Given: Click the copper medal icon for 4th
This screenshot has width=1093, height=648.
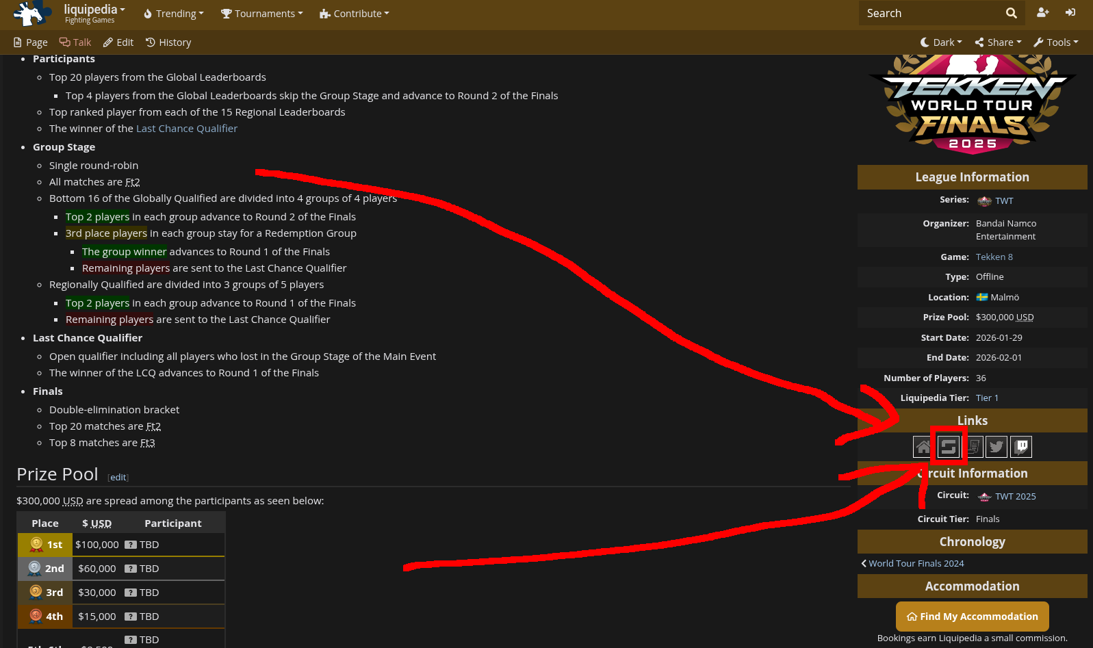Looking at the screenshot, I should [x=36, y=616].
